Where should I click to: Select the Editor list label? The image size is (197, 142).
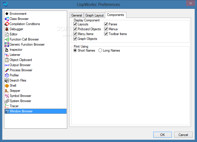13,34
